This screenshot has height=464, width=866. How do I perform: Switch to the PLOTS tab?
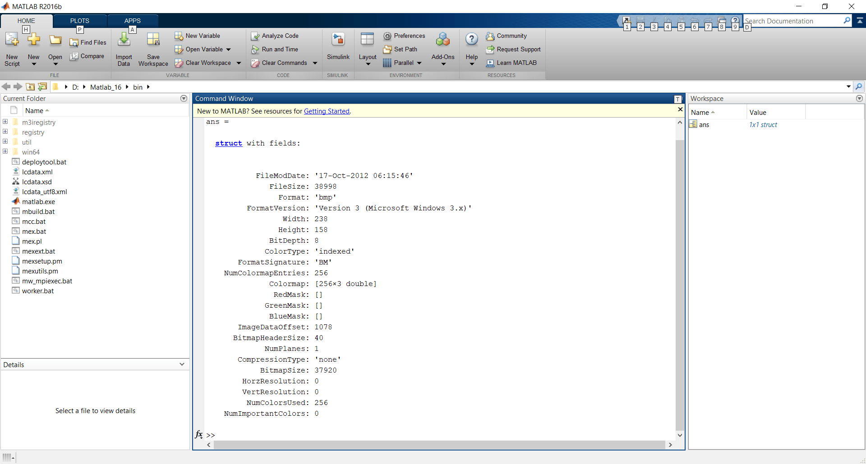pyautogui.click(x=80, y=21)
